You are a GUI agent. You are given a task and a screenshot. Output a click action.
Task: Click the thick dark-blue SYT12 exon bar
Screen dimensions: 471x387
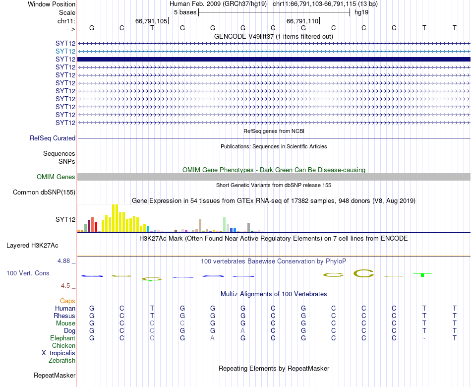tap(274, 59)
